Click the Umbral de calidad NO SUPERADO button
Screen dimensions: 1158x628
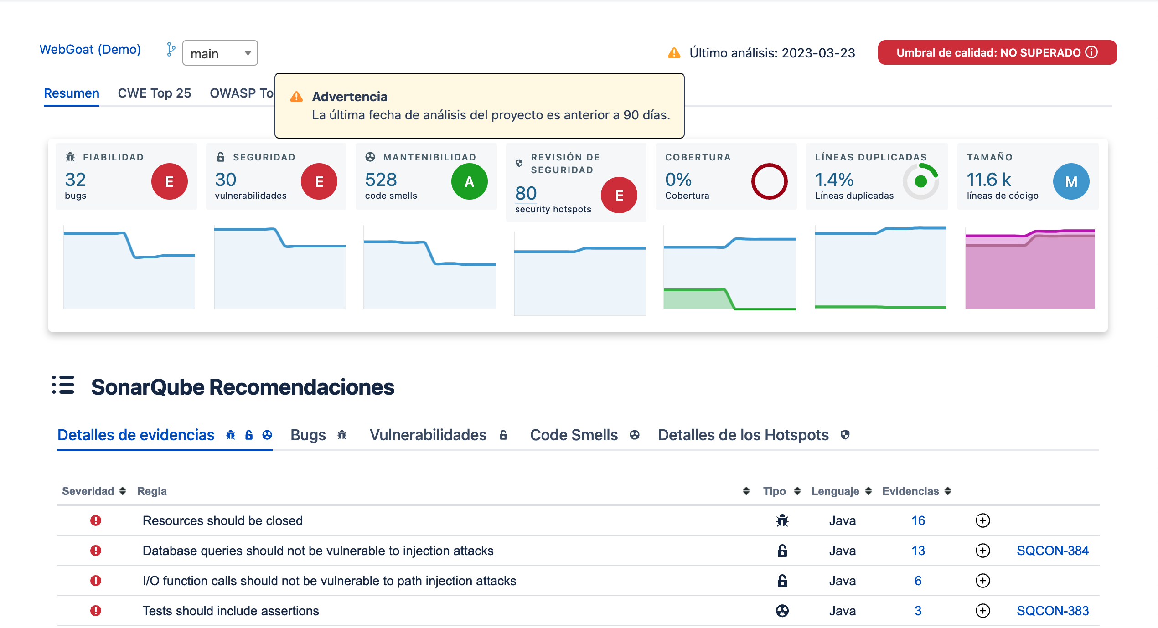coord(997,52)
